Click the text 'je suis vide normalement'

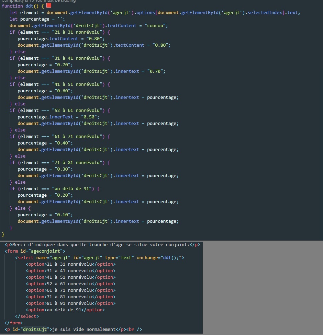click(84, 330)
